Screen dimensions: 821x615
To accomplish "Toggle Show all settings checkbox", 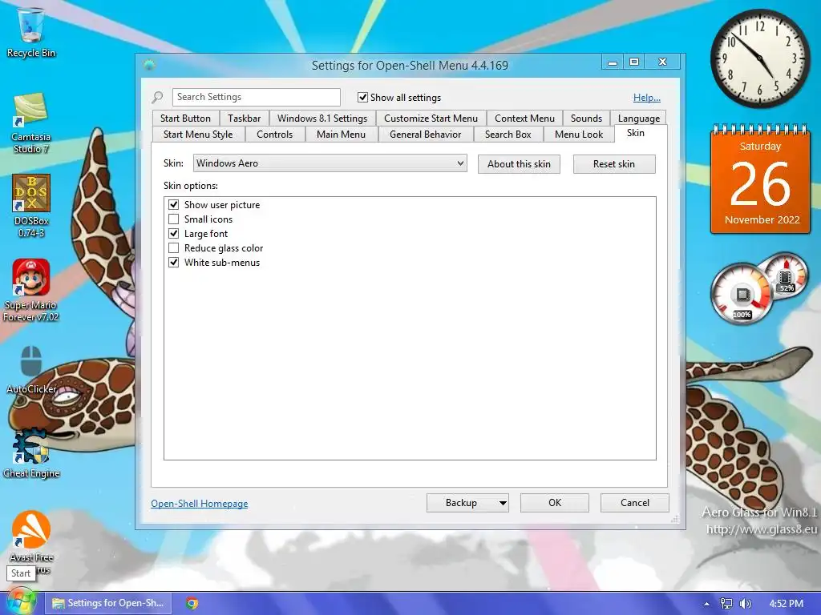I will [362, 97].
